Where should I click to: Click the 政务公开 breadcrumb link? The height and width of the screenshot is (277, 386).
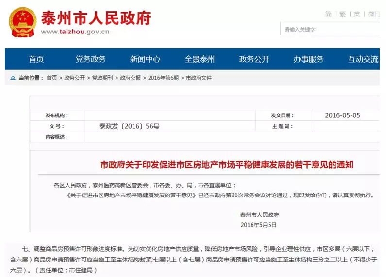pyautogui.click(x=74, y=78)
